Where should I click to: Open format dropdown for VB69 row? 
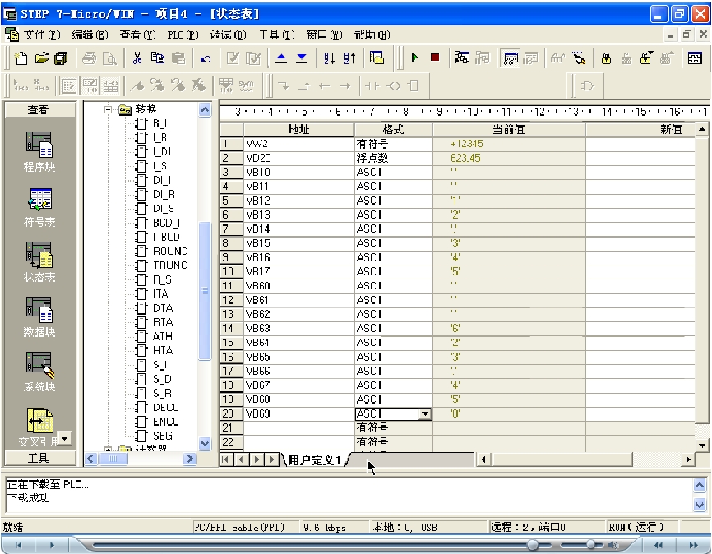pos(425,413)
